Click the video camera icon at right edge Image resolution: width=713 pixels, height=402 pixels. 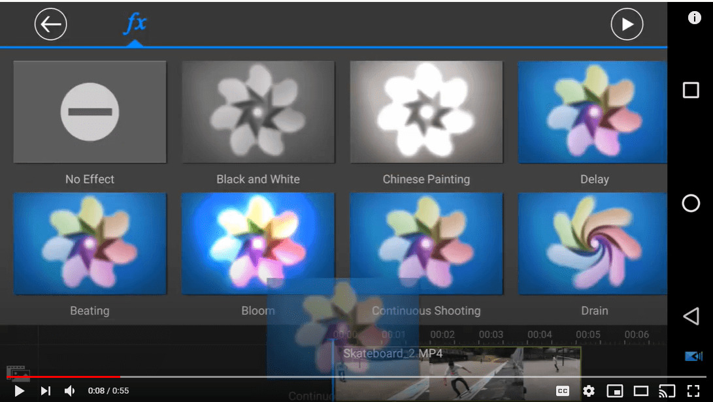pyautogui.click(x=693, y=356)
